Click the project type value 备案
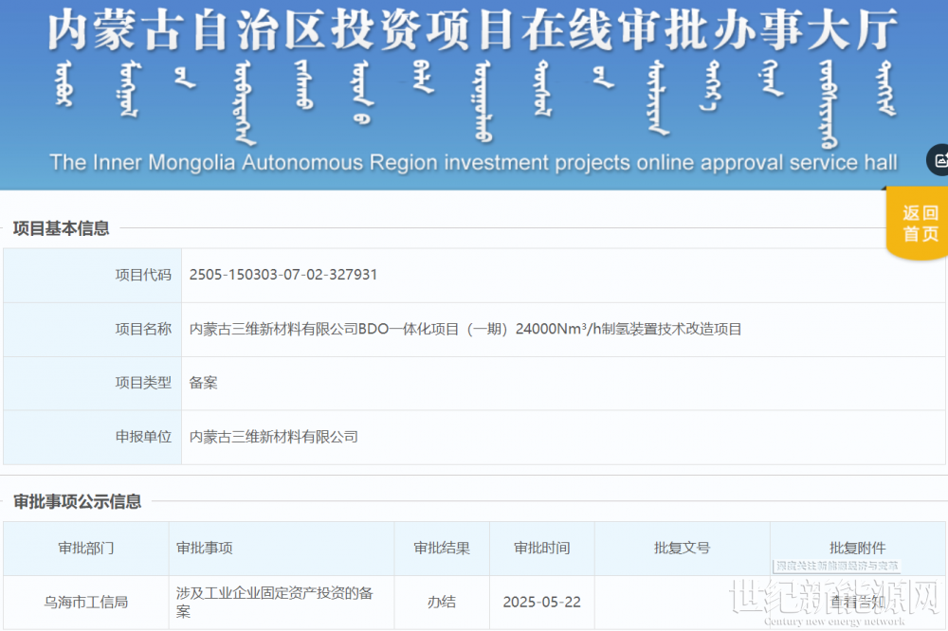 point(203,383)
